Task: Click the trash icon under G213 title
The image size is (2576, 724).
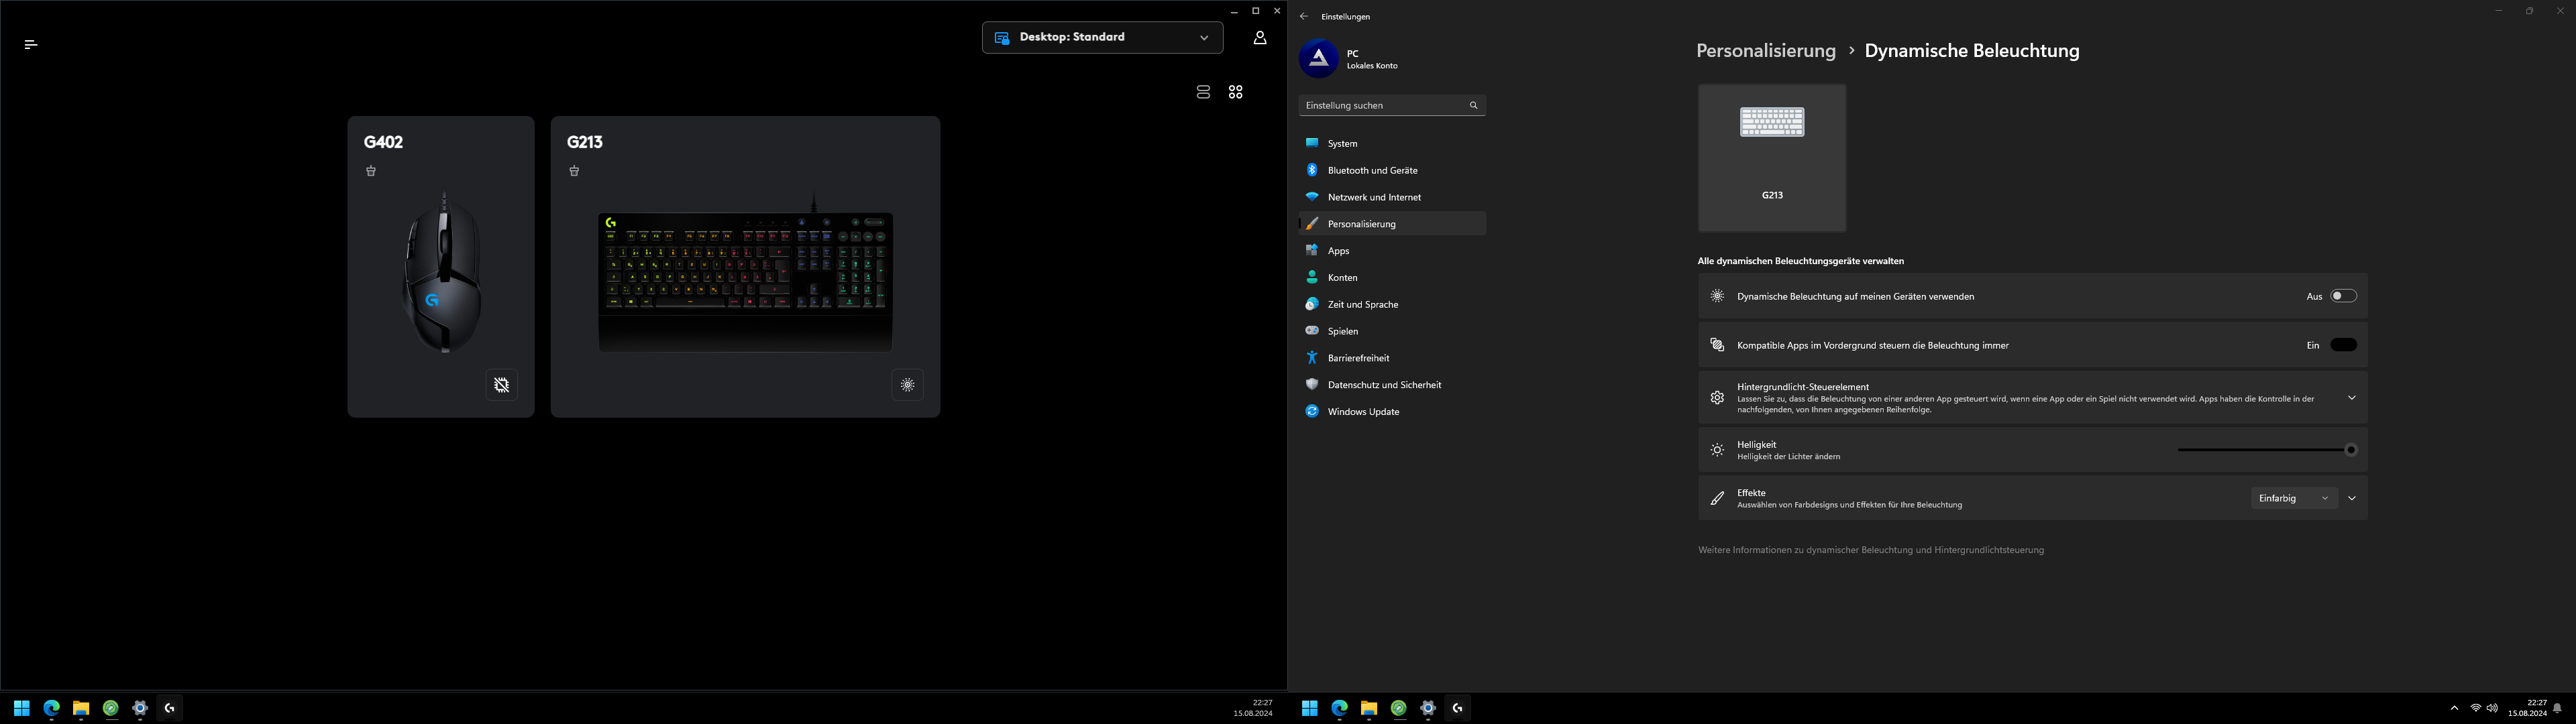Action: (x=574, y=171)
